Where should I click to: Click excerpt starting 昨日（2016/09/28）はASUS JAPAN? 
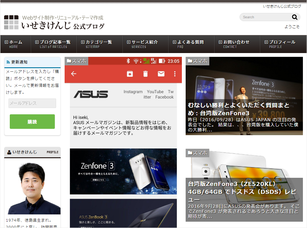click(x=243, y=125)
